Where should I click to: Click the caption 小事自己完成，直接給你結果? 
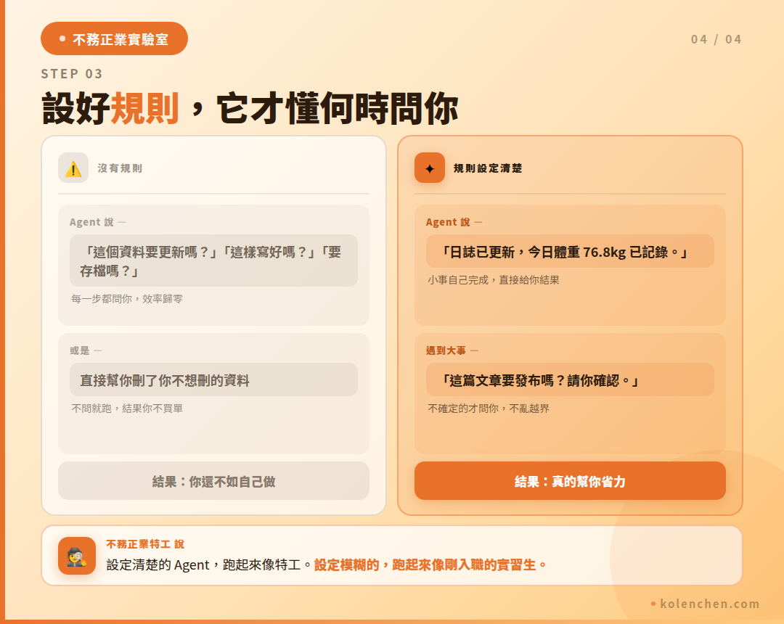(494, 280)
